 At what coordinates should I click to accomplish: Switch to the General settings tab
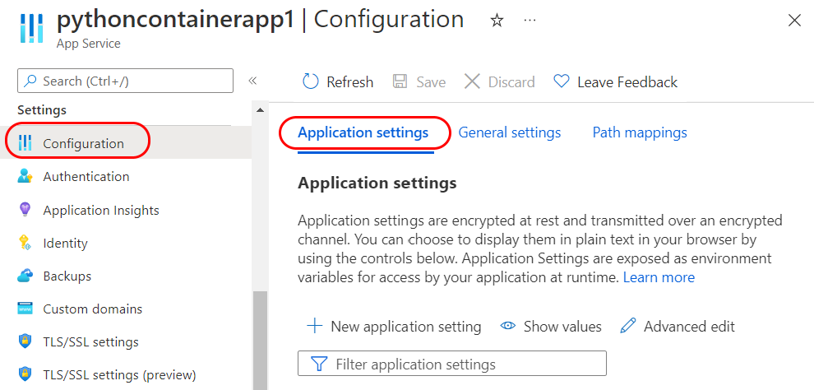pyautogui.click(x=509, y=132)
